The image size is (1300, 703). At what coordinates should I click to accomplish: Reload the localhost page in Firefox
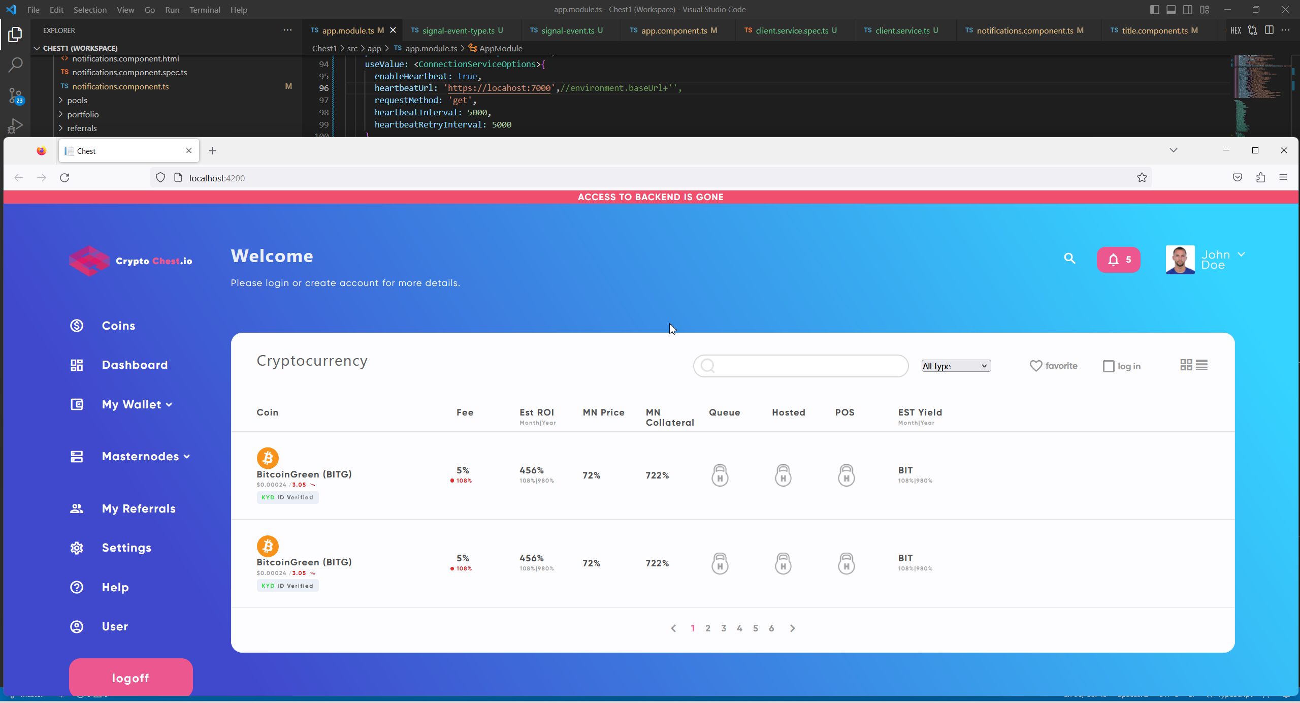click(x=64, y=178)
